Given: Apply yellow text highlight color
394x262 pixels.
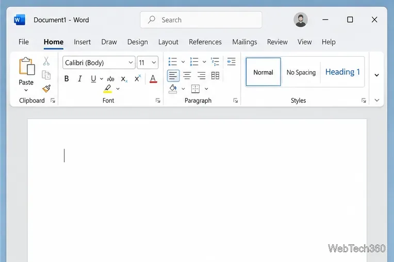Looking at the screenshot, I should pyautogui.click(x=108, y=89).
